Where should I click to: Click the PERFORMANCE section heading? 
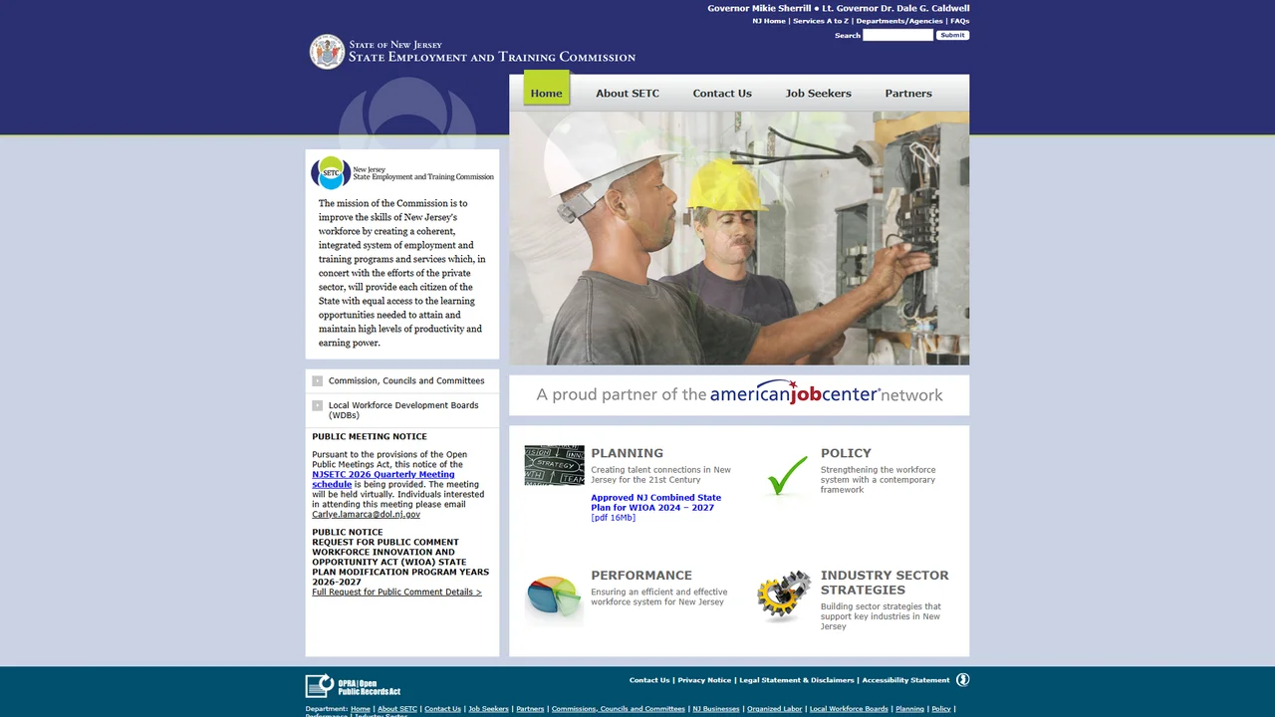coord(641,576)
